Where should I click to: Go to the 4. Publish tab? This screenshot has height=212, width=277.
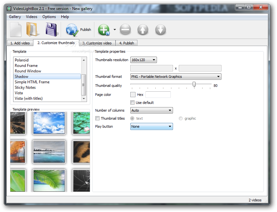point(126,43)
